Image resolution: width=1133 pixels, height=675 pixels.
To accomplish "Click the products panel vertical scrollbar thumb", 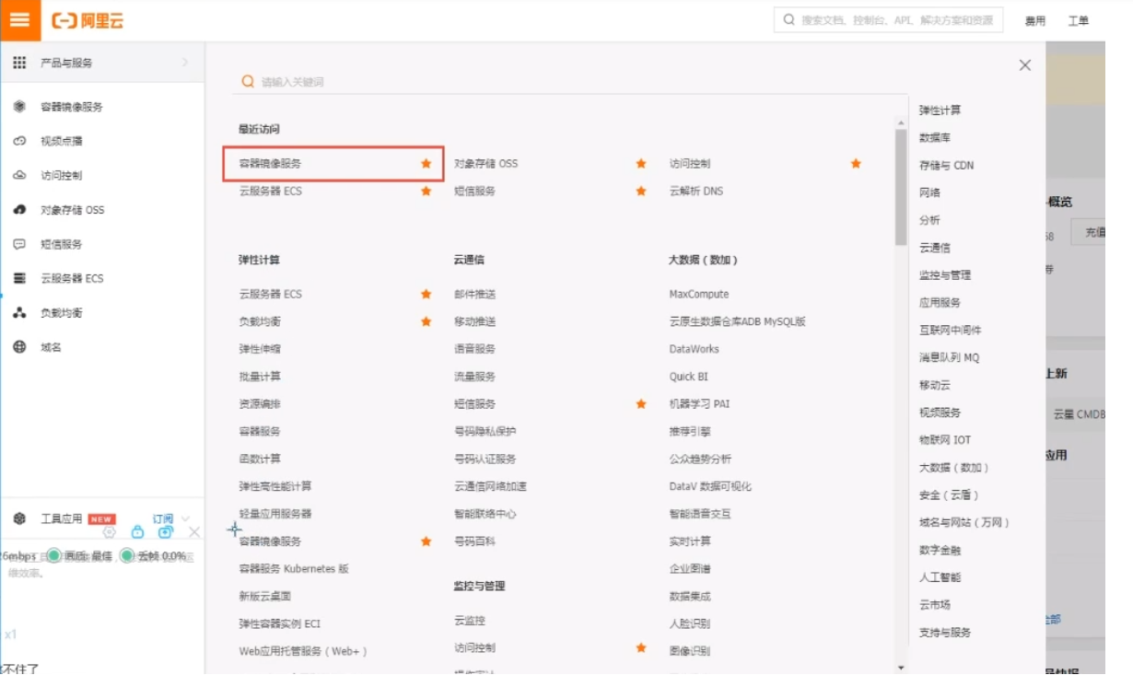I will 901,187.
